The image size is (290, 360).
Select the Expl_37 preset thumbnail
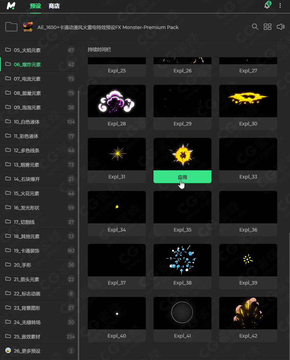point(117,260)
